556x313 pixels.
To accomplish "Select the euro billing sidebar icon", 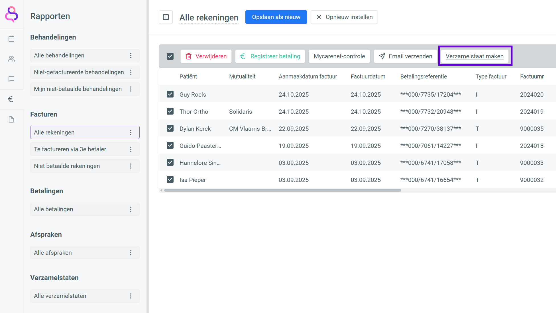I will 11,99.
